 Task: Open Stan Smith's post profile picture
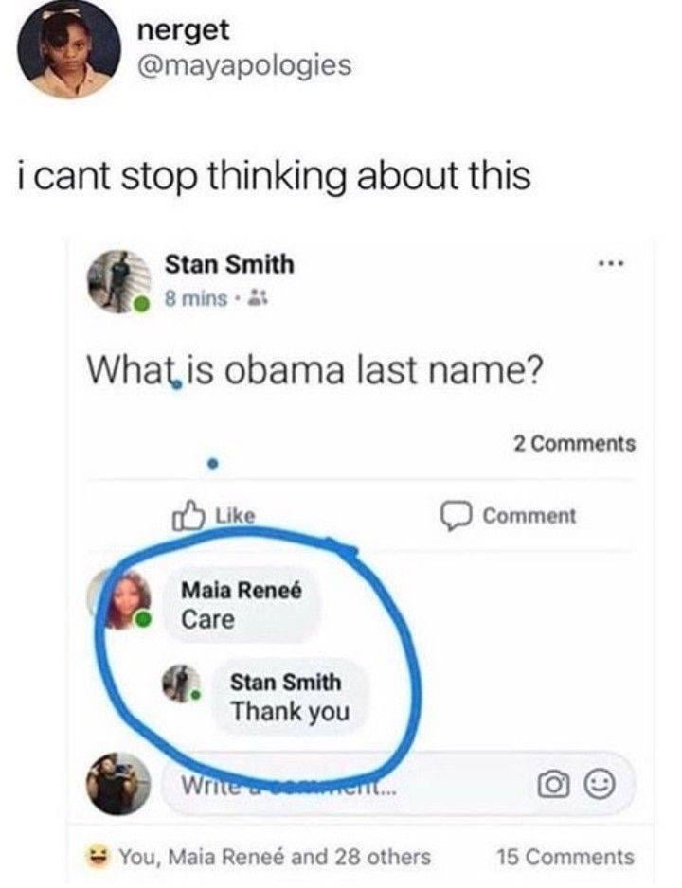coord(118,281)
